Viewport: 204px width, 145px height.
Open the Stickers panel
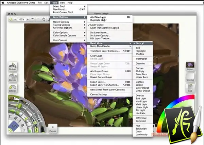point(13,67)
